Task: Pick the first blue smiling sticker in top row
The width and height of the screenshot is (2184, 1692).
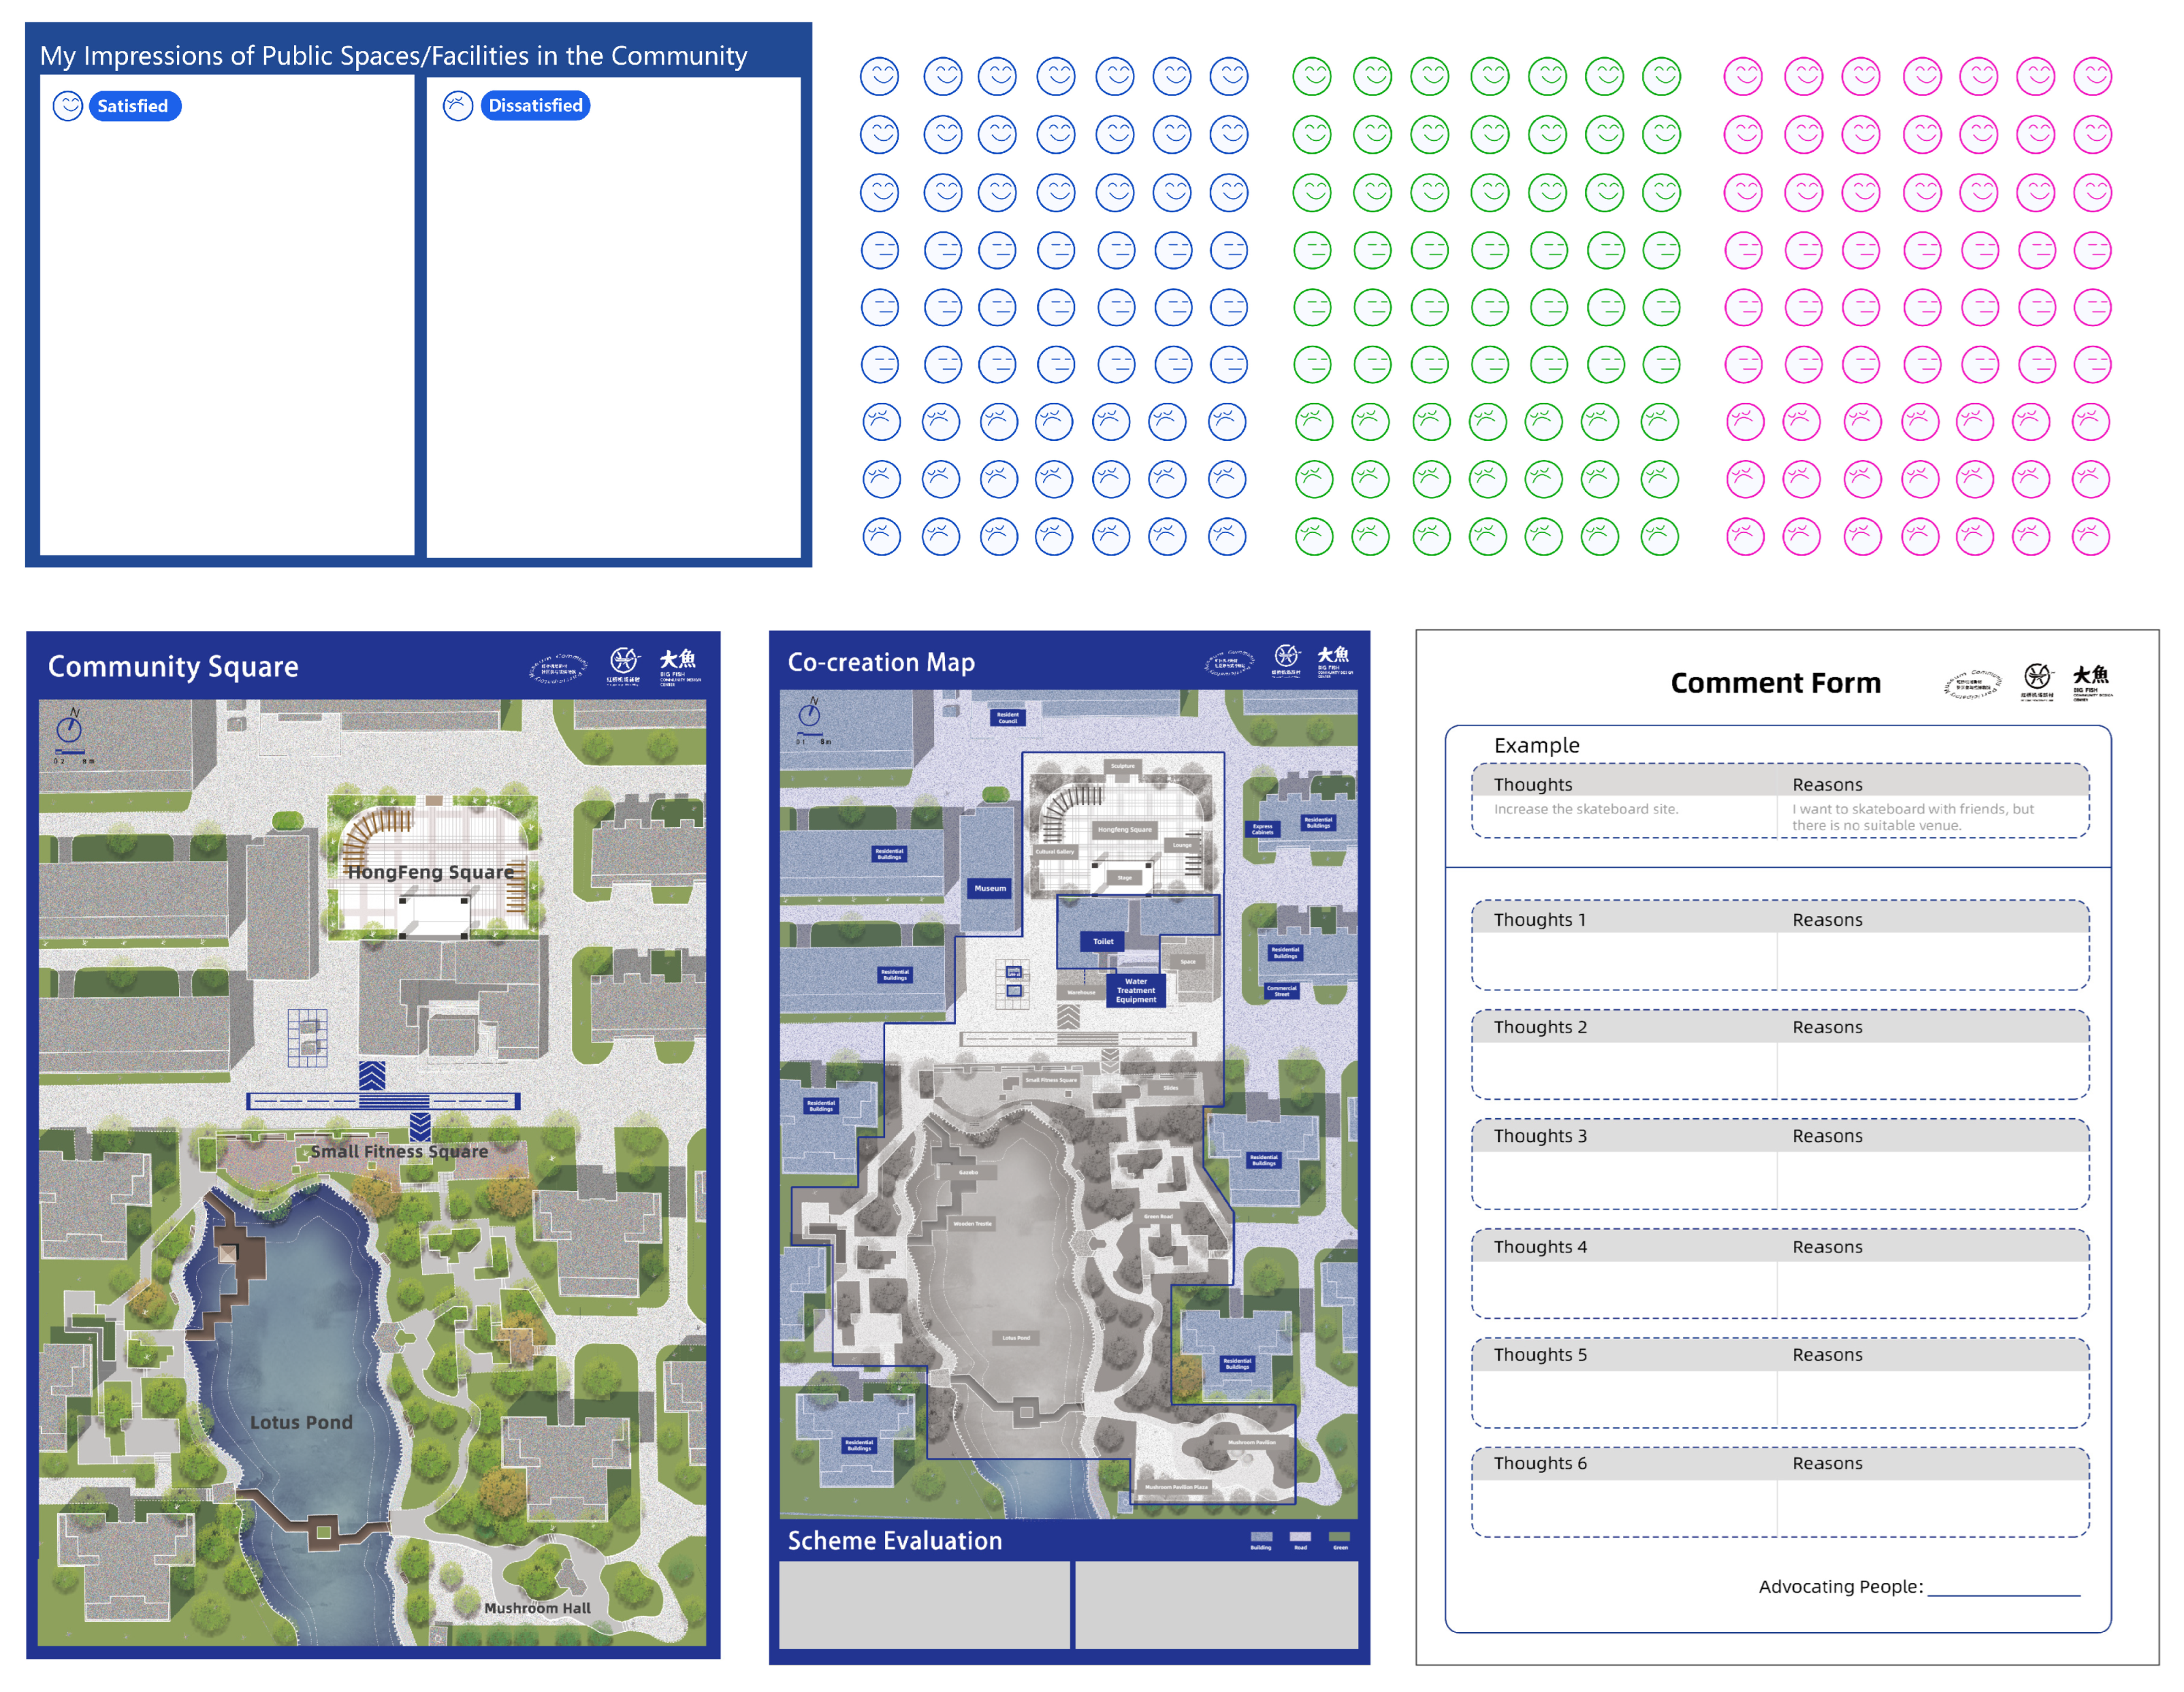Action: [880, 76]
